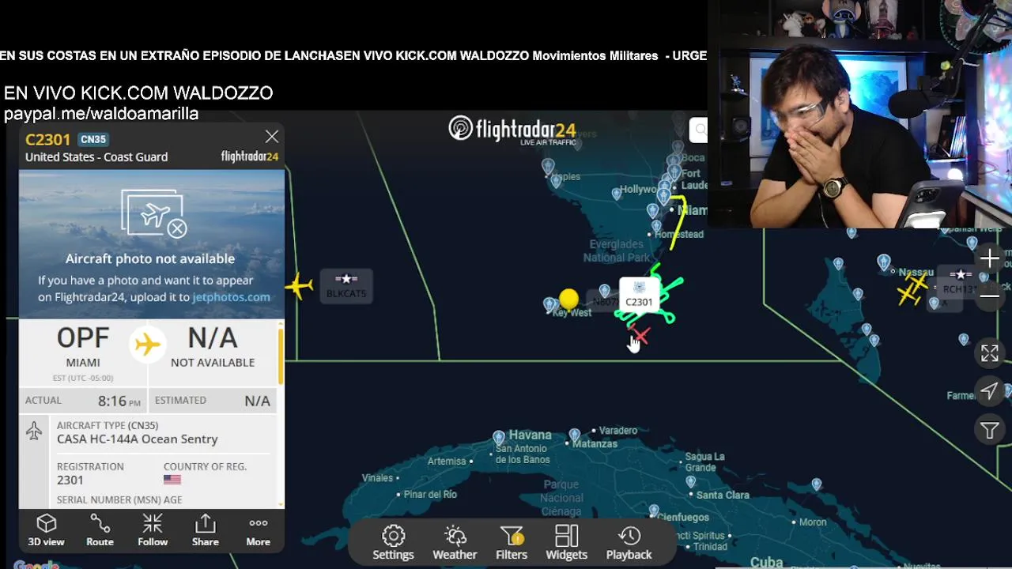
Task: Click the flight panel scrollbar
Action: point(280,356)
